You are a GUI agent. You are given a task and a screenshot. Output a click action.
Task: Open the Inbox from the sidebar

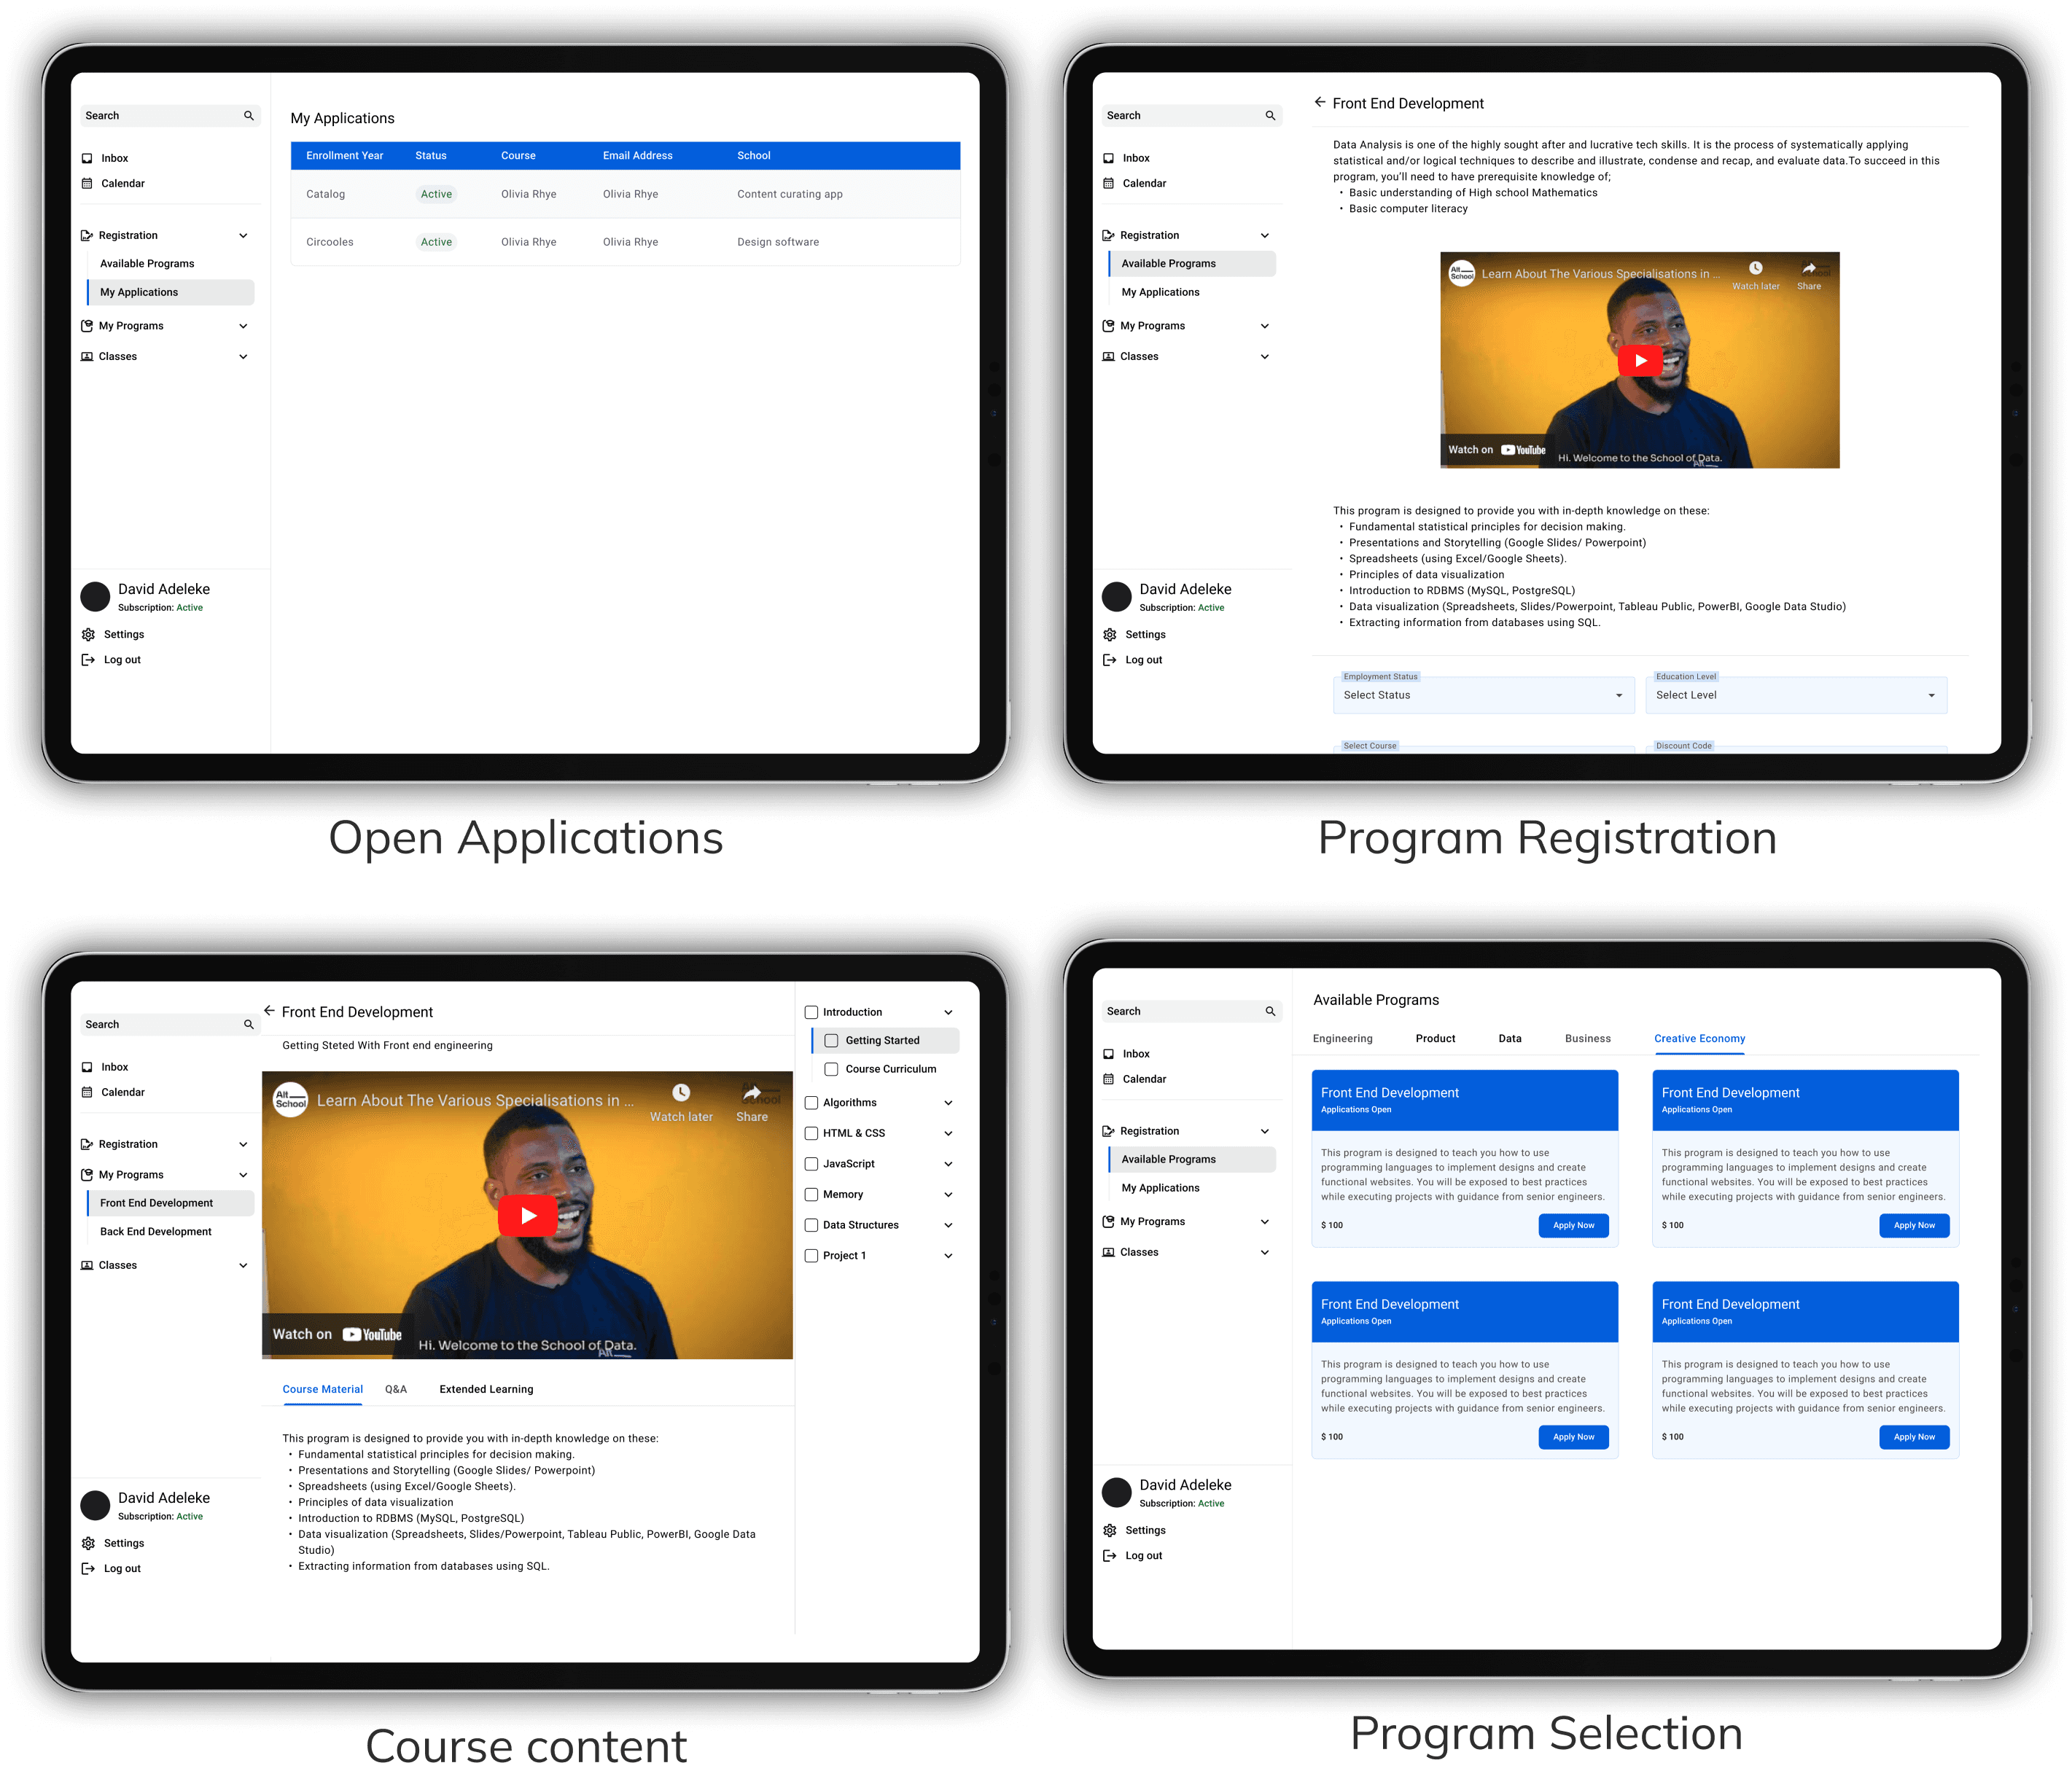click(x=113, y=158)
